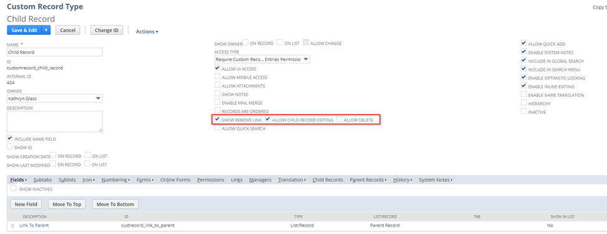The image size is (607, 234).
Task: Open the Save & Edit dropdown arrow
Action: (47, 30)
